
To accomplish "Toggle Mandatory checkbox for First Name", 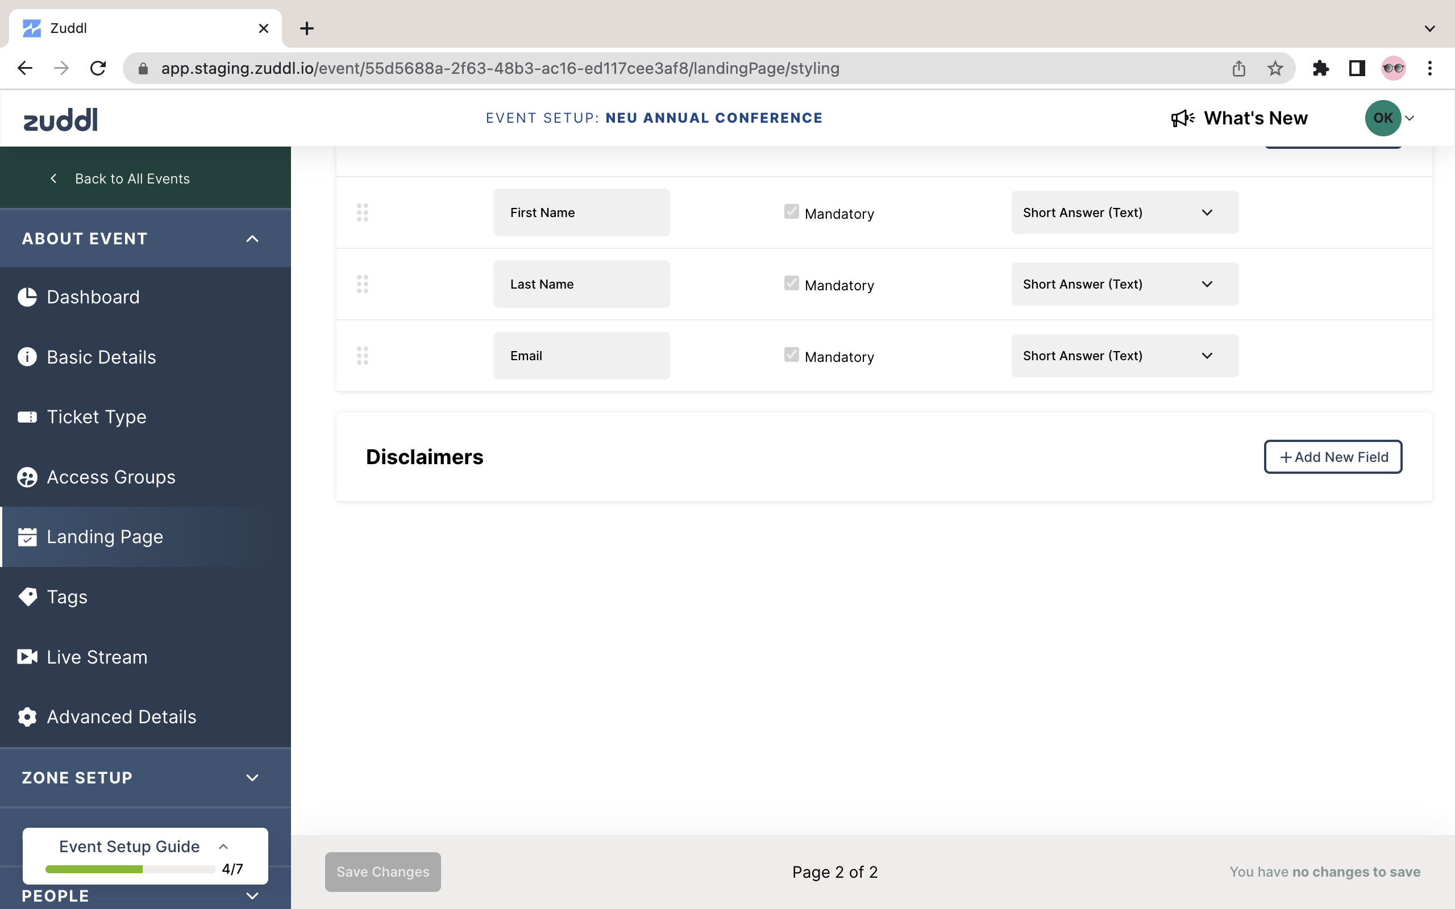I will pos(791,211).
